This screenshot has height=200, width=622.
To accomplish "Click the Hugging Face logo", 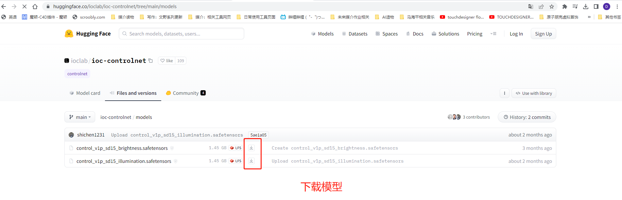I will pyautogui.click(x=88, y=34).
